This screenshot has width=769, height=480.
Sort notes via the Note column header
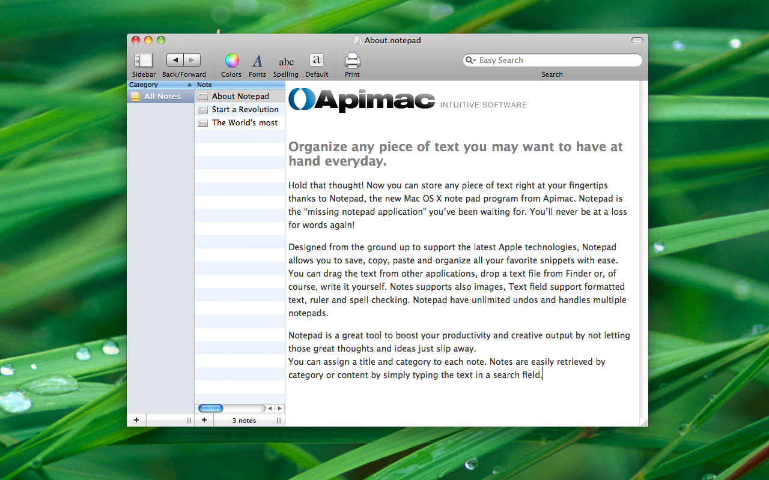(239, 85)
